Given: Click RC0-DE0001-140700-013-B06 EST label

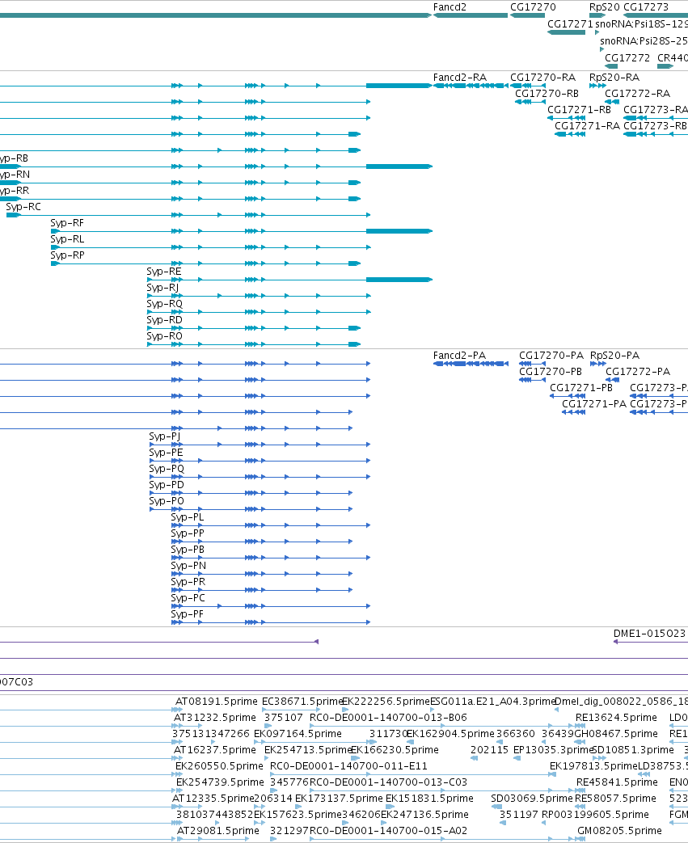Looking at the screenshot, I should pos(388,718).
